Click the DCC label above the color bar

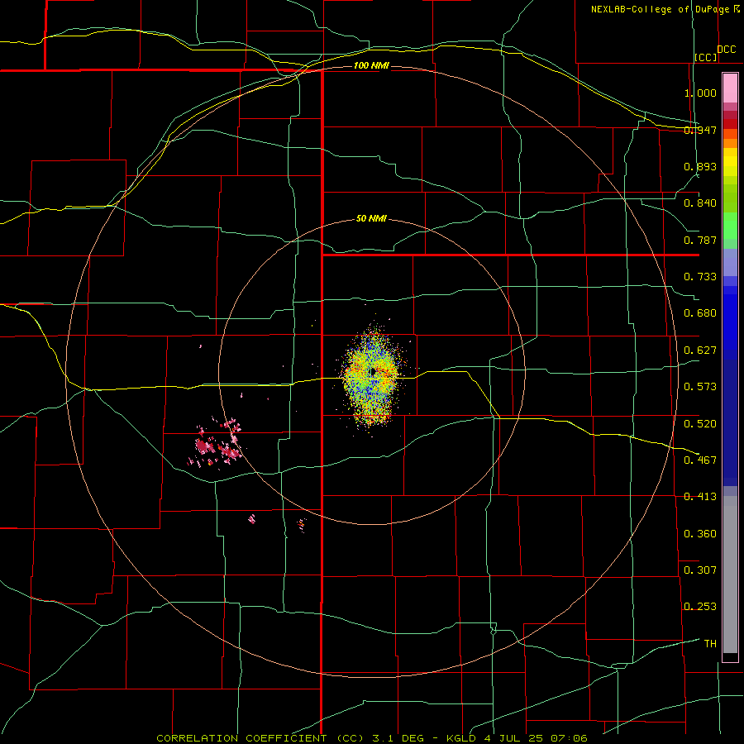tap(727, 50)
